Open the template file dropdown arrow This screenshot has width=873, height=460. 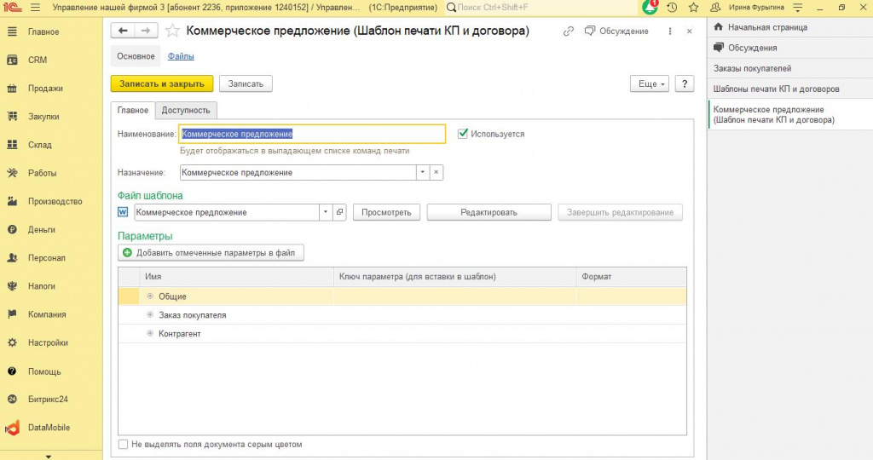tap(326, 212)
